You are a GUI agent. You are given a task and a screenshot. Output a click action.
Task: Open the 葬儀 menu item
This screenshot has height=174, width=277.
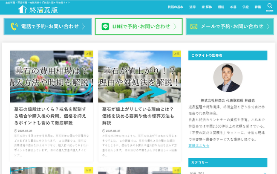tap(257, 7)
